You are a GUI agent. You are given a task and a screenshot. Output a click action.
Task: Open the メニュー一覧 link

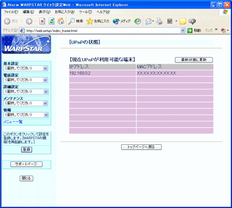pos(13,122)
